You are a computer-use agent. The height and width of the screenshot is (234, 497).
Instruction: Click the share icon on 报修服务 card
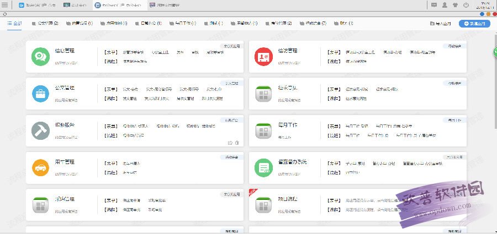coord(230,143)
